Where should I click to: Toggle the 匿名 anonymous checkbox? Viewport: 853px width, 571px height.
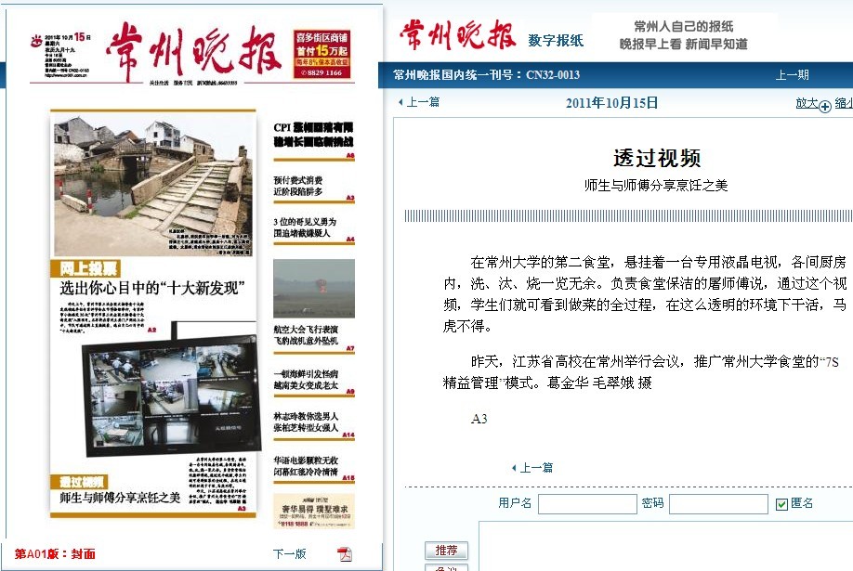(x=781, y=504)
